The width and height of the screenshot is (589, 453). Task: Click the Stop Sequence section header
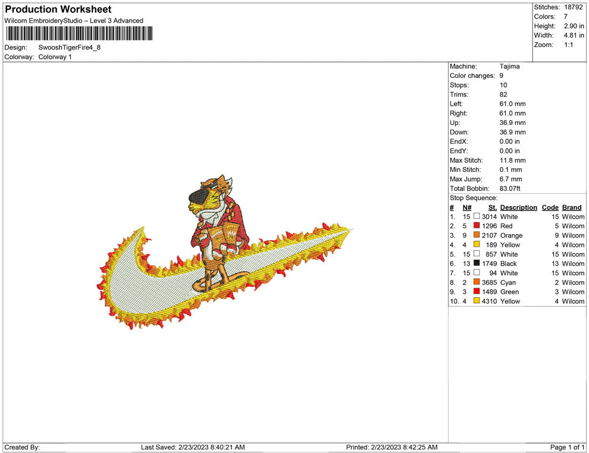pos(473,197)
